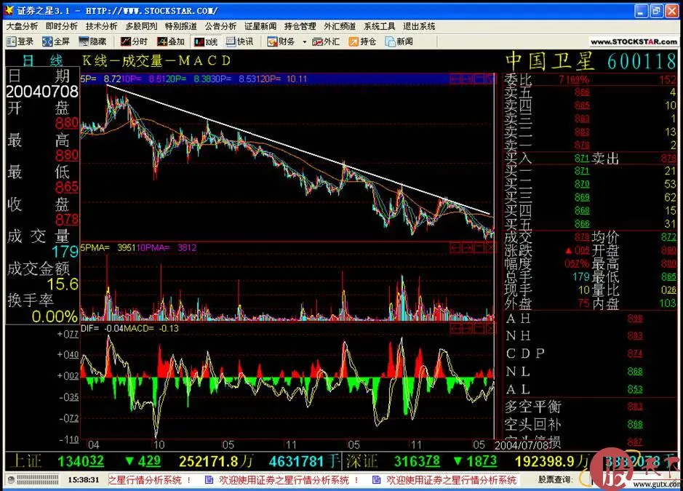This screenshot has width=683, height=491.
Task: Click the 多空平衡 value 883
Action: [635, 407]
